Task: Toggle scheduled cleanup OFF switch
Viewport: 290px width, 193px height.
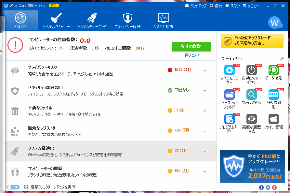Action: 13,187
